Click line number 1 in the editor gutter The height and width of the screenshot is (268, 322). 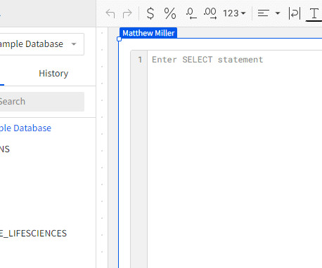click(x=140, y=60)
